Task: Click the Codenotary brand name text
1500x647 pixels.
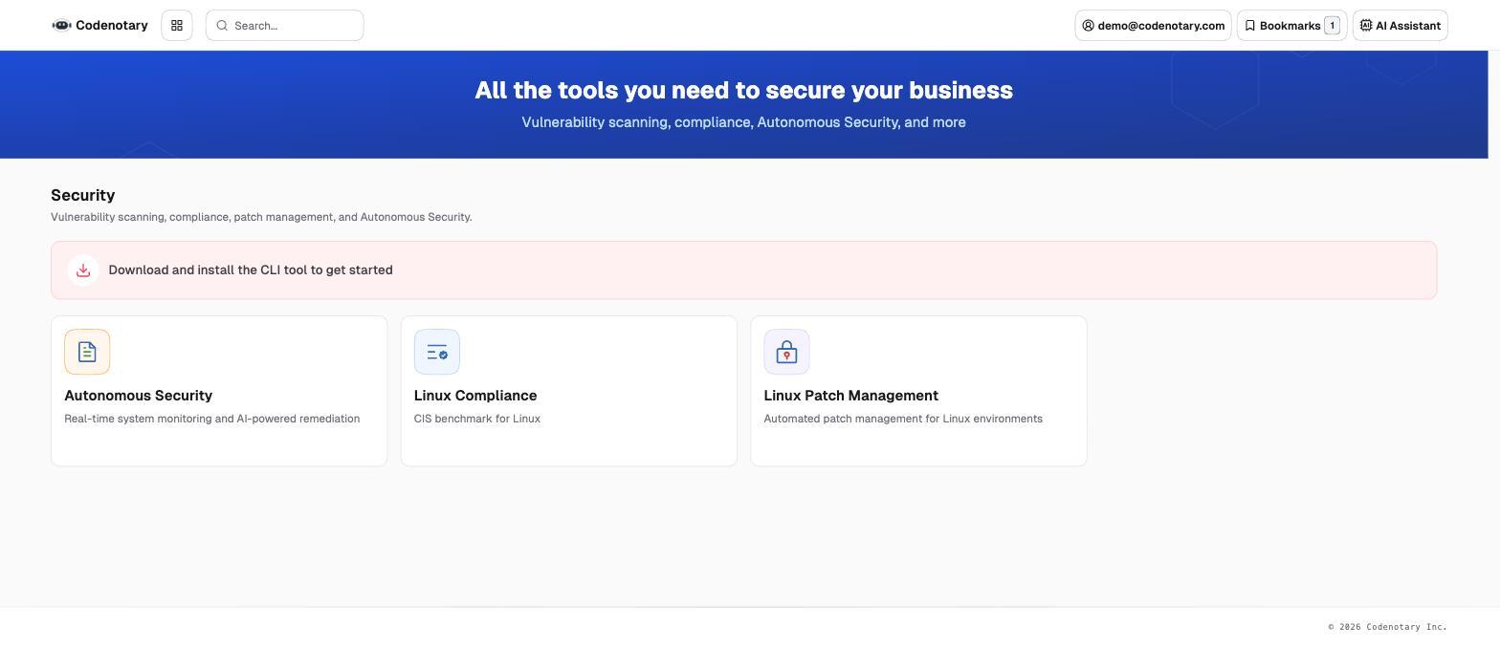Action: tap(112, 26)
